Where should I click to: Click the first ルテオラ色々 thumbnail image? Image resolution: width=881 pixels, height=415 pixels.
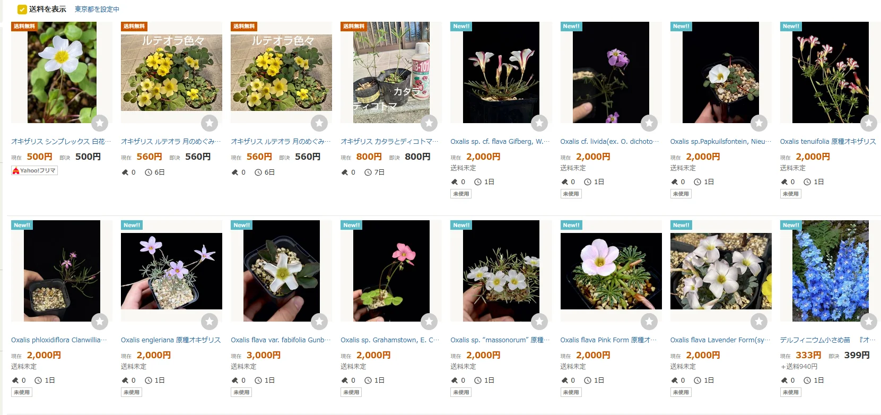[x=171, y=72]
